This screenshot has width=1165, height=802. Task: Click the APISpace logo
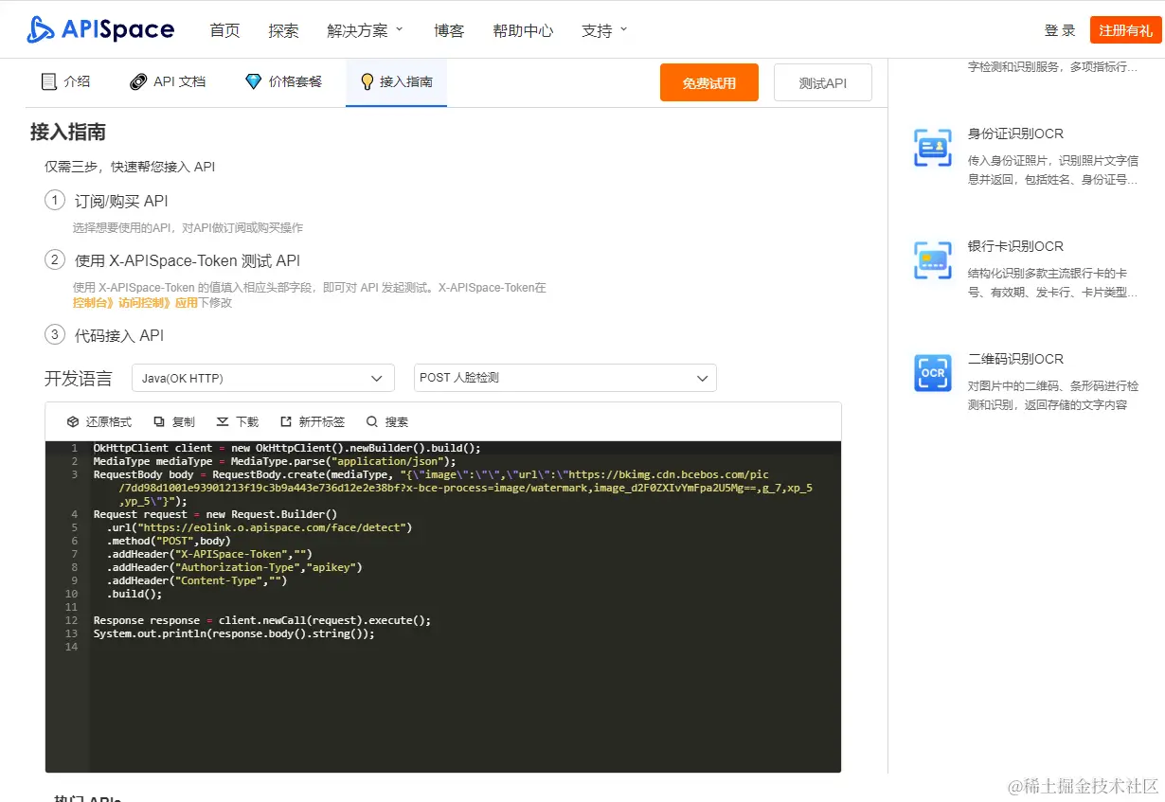(x=100, y=29)
